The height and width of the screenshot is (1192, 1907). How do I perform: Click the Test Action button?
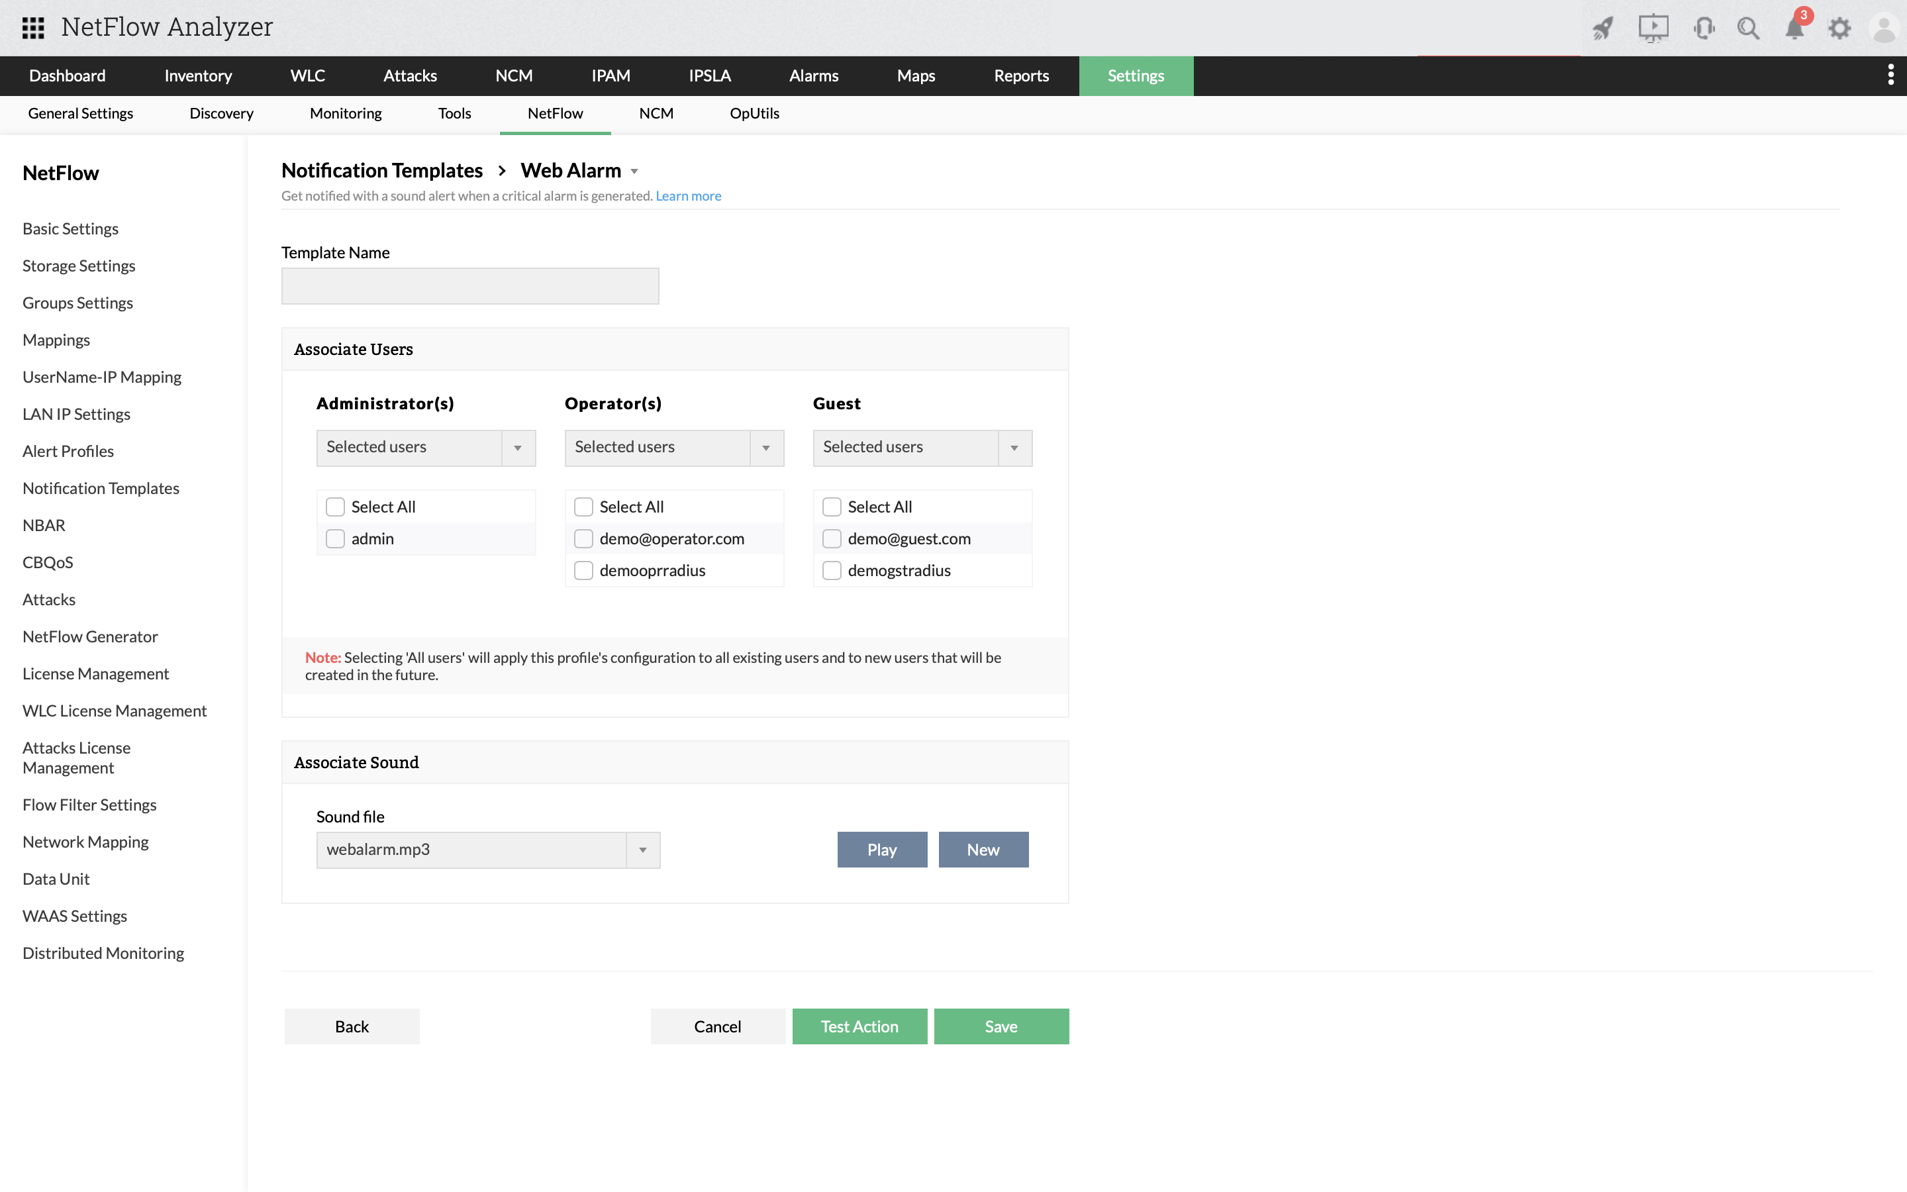click(859, 1026)
